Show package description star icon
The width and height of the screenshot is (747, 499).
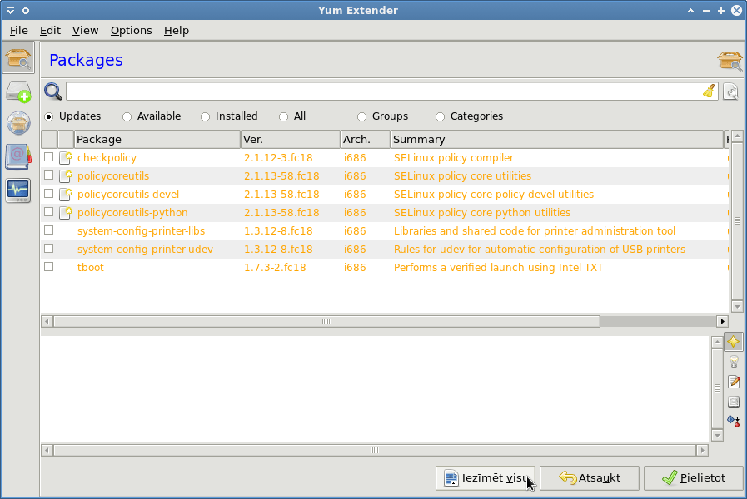pyautogui.click(x=734, y=342)
